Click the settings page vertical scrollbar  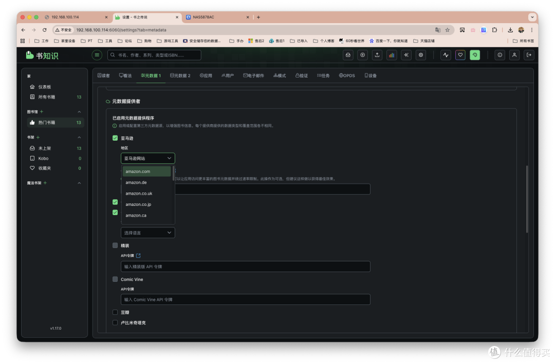point(527,199)
